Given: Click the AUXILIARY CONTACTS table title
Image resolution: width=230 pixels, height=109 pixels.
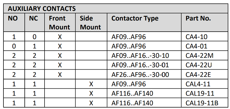Looking at the screenshot, I should tap(42, 9).
